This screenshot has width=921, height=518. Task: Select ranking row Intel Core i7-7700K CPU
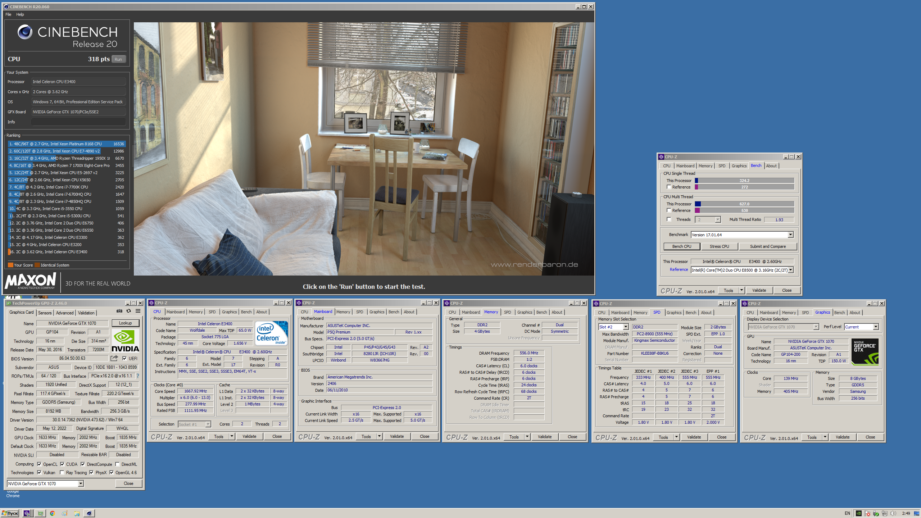(x=67, y=187)
